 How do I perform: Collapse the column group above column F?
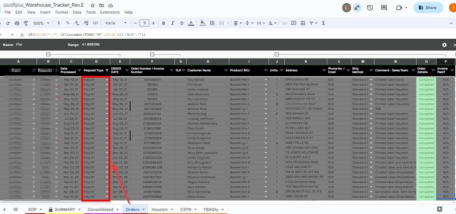click(x=152, y=55)
